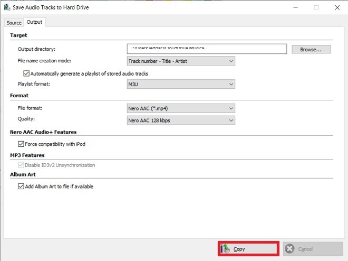
Task: Click the "File name creation mode:" label
Action: click(44, 61)
